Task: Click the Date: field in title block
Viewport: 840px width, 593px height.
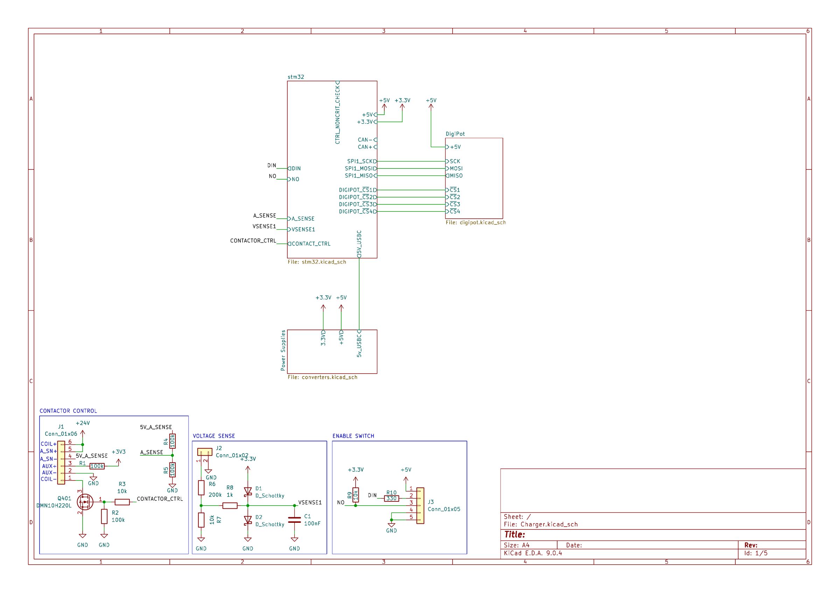Action: [x=574, y=545]
